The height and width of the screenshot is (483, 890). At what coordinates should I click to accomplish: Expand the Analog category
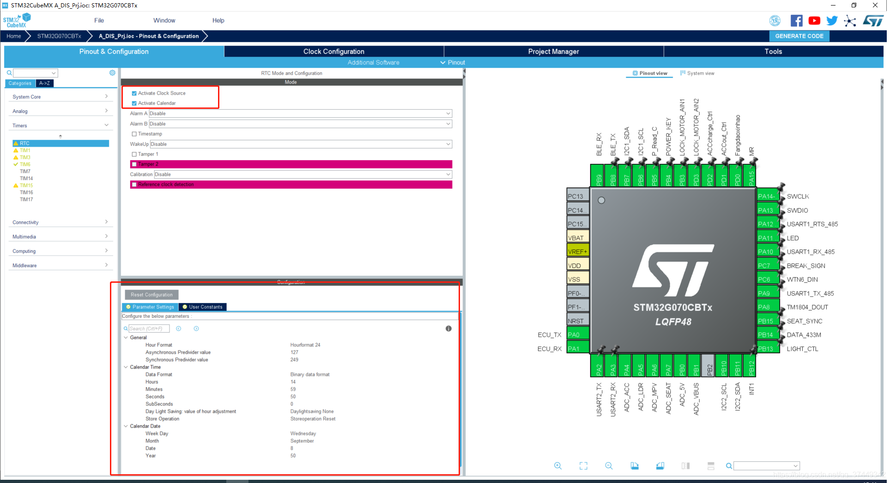pyautogui.click(x=60, y=111)
